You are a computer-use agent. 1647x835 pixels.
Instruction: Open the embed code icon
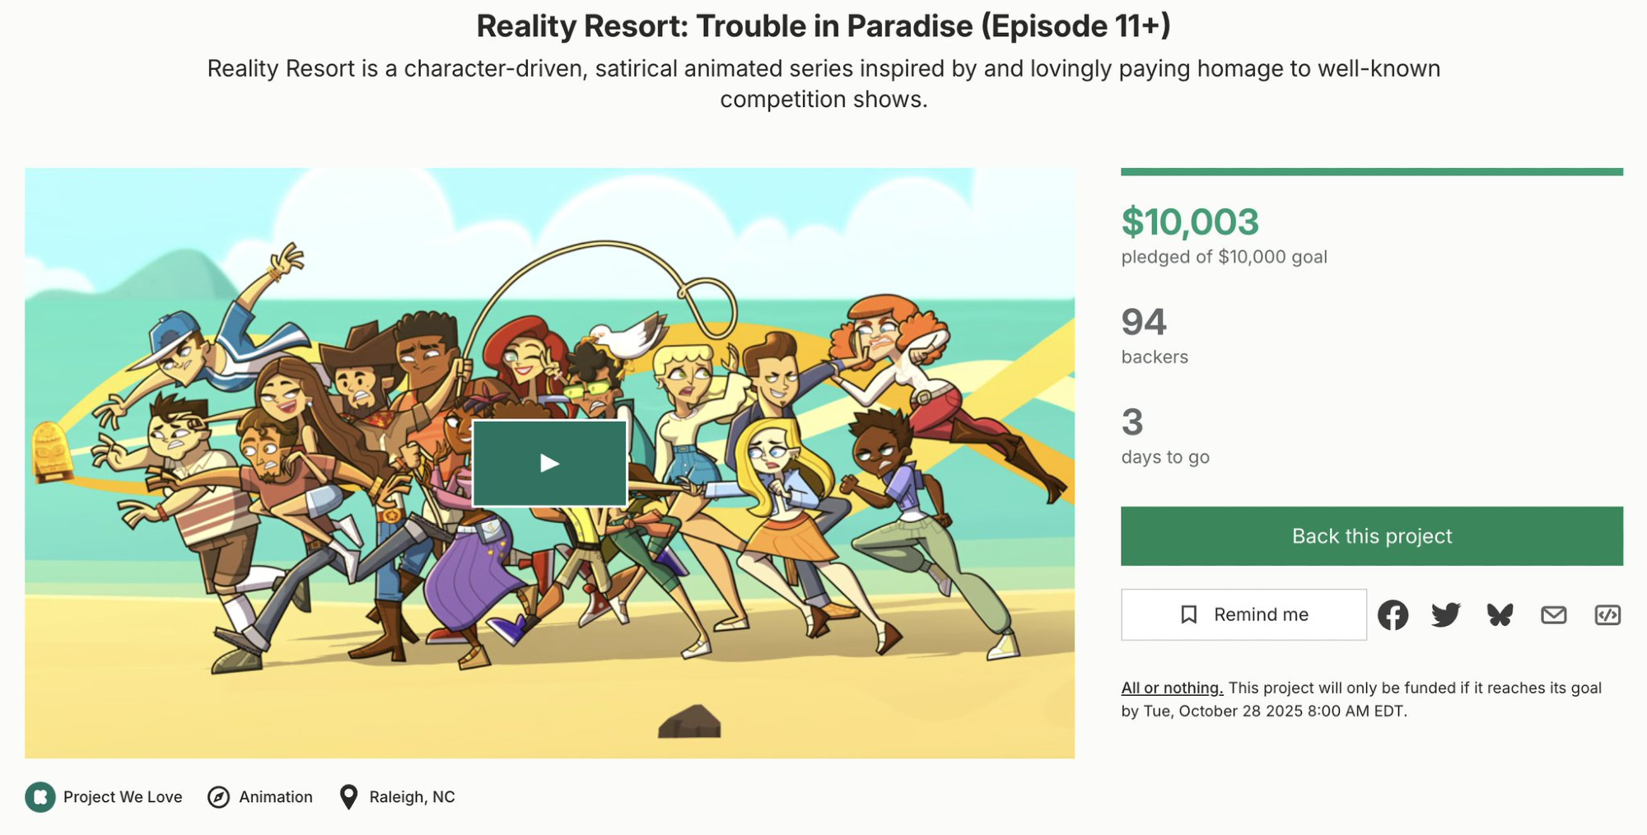[x=1607, y=615]
